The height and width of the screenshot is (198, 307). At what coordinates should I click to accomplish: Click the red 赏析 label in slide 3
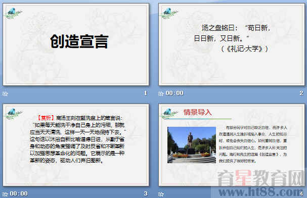click(46, 118)
